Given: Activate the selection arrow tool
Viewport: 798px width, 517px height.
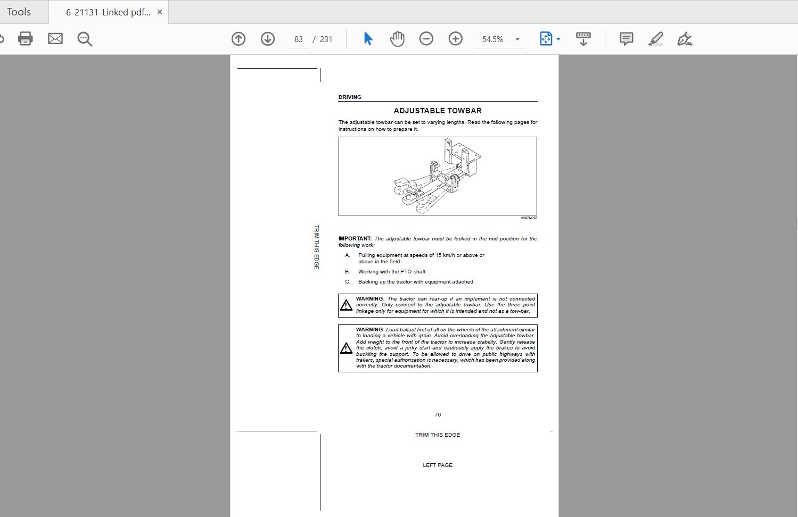Looking at the screenshot, I should pos(368,39).
